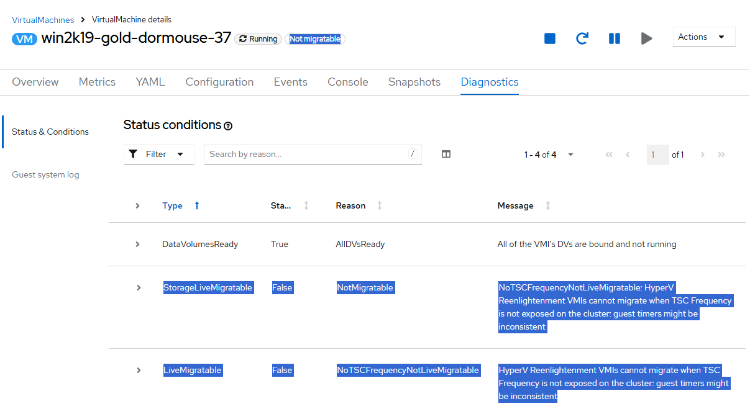
Task: Sort by Type column header
Action: pos(181,205)
